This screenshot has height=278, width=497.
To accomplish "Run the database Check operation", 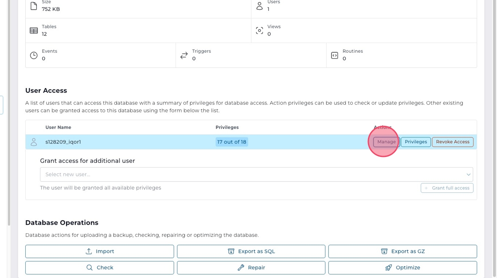I will 99,268.
